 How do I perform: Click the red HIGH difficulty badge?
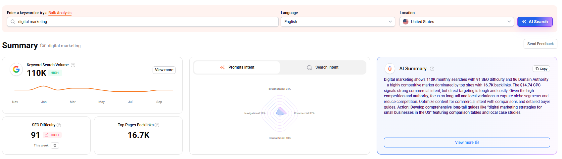tap(52, 135)
